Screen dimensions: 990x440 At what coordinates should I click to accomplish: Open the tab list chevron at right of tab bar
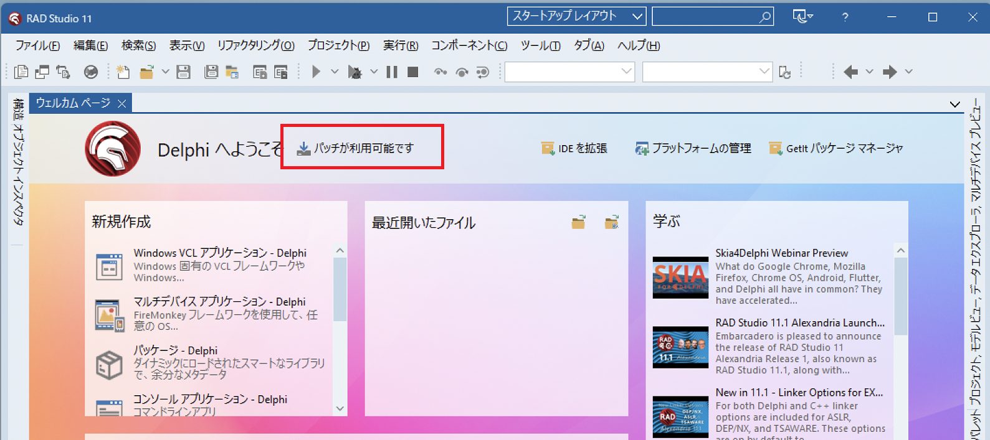pyautogui.click(x=954, y=104)
